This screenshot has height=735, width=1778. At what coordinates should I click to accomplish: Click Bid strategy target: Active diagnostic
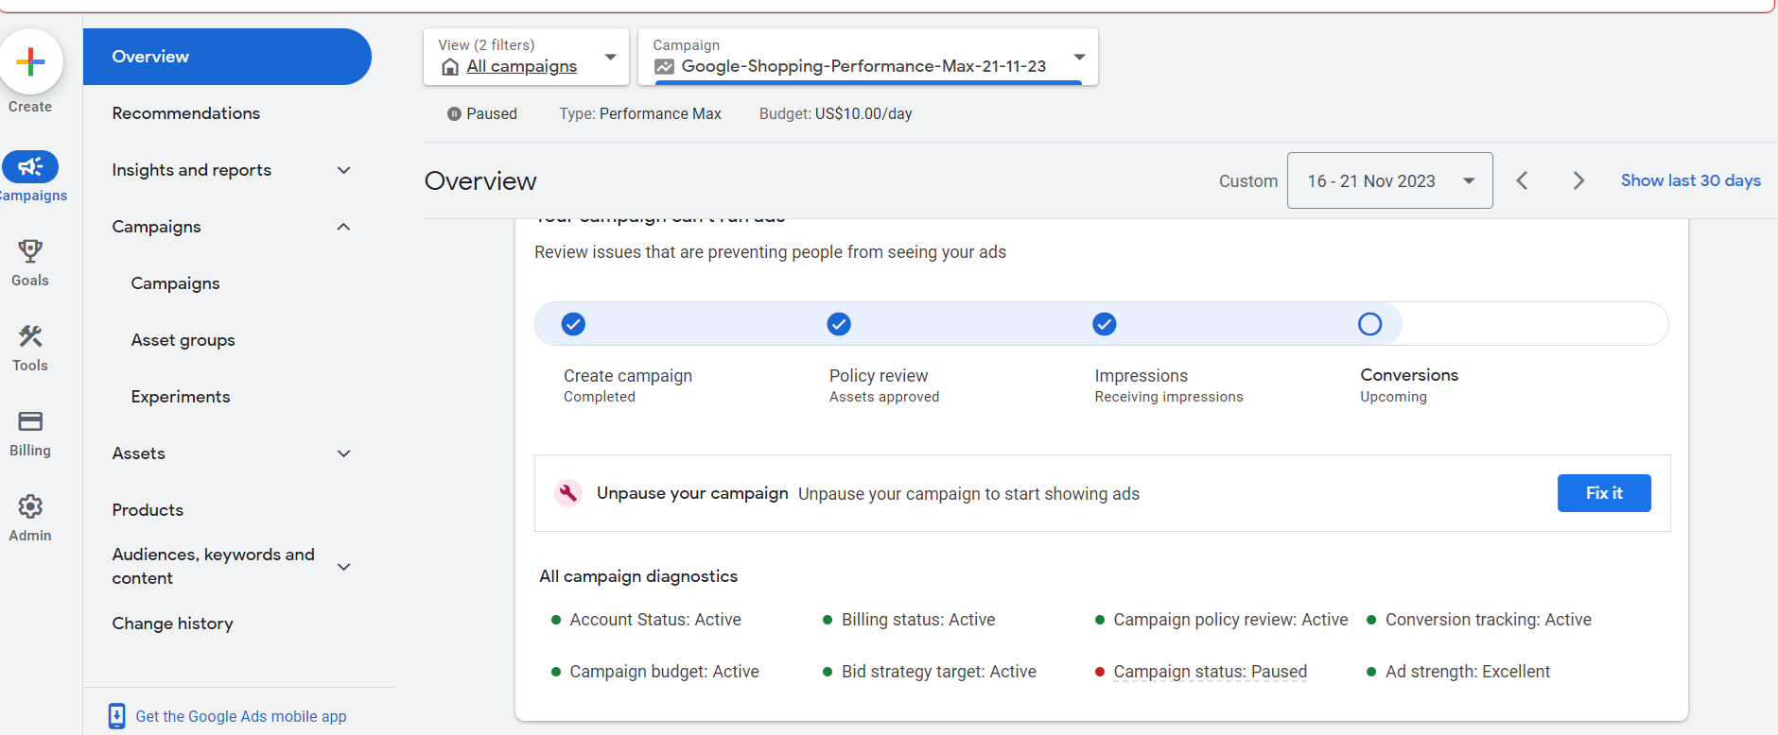click(939, 672)
